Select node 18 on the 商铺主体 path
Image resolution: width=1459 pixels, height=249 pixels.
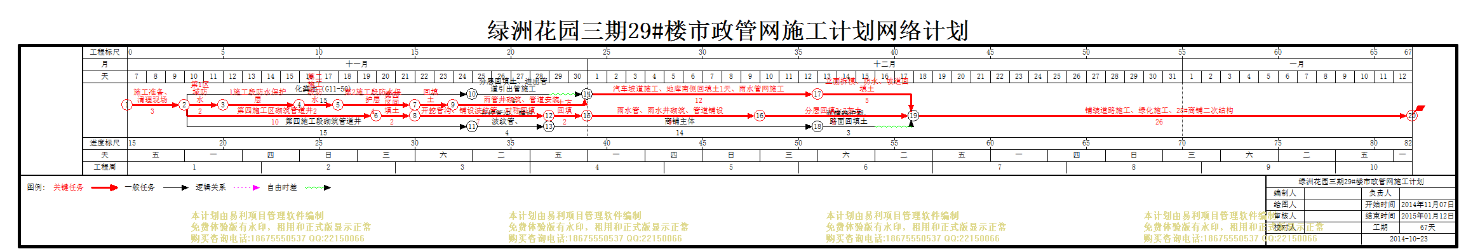click(x=817, y=126)
